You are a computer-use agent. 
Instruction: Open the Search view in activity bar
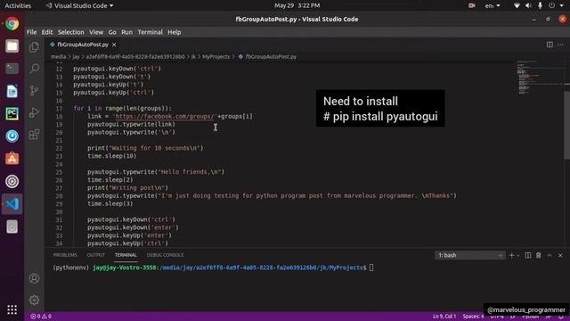[34, 69]
